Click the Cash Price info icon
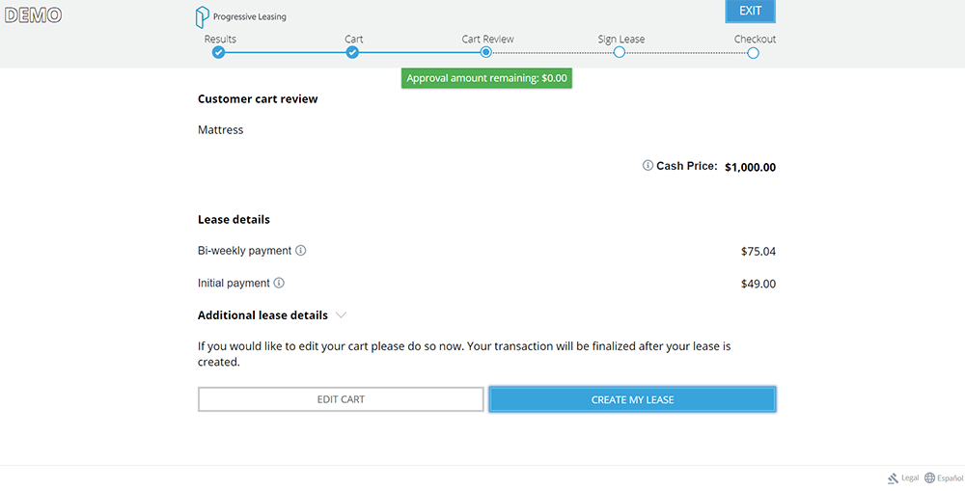965x491 pixels. 648,166
